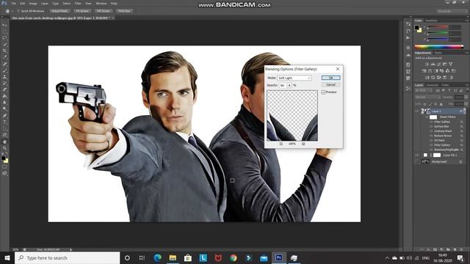Open Google Chrome from the taskbar
The width and height of the screenshot is (470, 264).
pos(234,257)
